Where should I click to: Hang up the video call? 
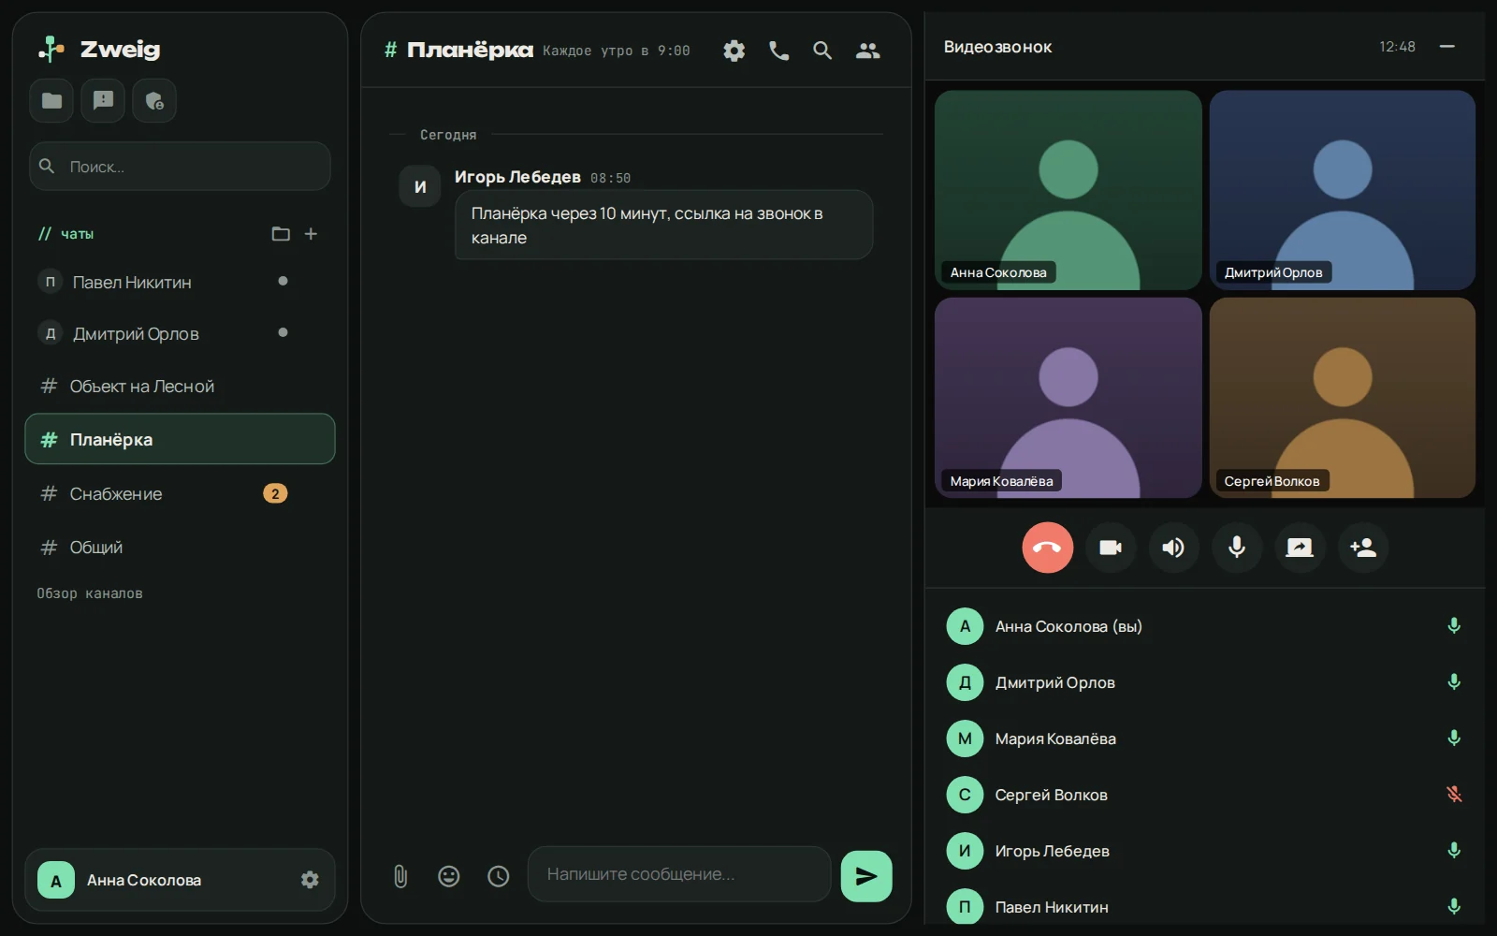tap(1048, 548)
